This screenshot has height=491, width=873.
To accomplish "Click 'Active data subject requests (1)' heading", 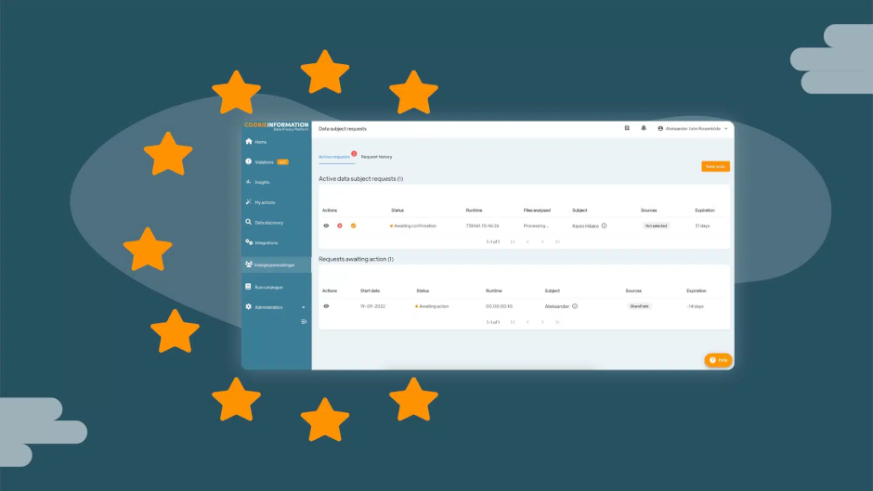I will pos(360,179).
